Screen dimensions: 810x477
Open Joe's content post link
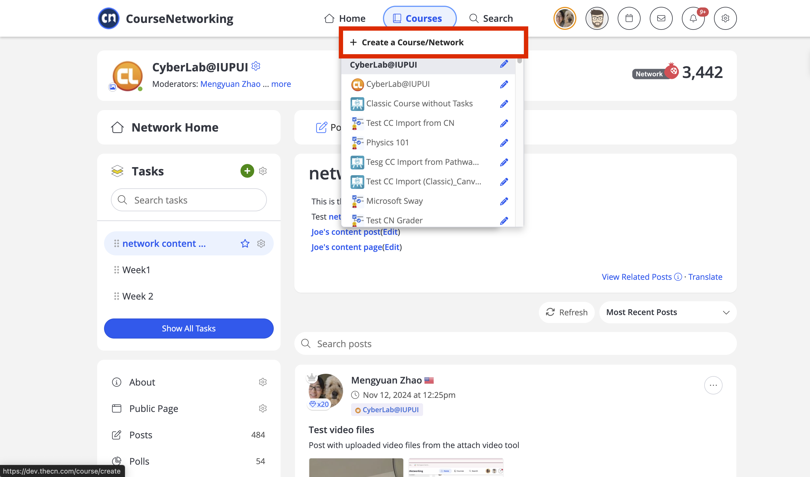(346, 232)
